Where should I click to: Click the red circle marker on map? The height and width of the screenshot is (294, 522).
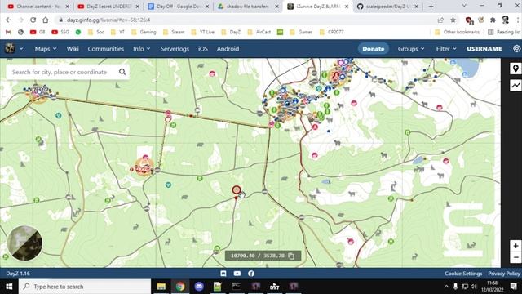point(237,190)
